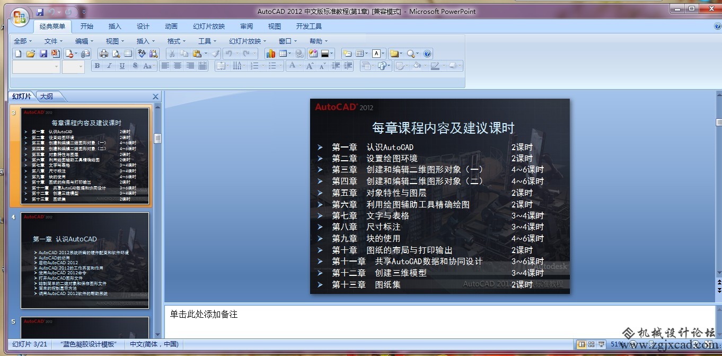
Task: Click the ribbon help icon at top right
Action: [x=718, y=26]
